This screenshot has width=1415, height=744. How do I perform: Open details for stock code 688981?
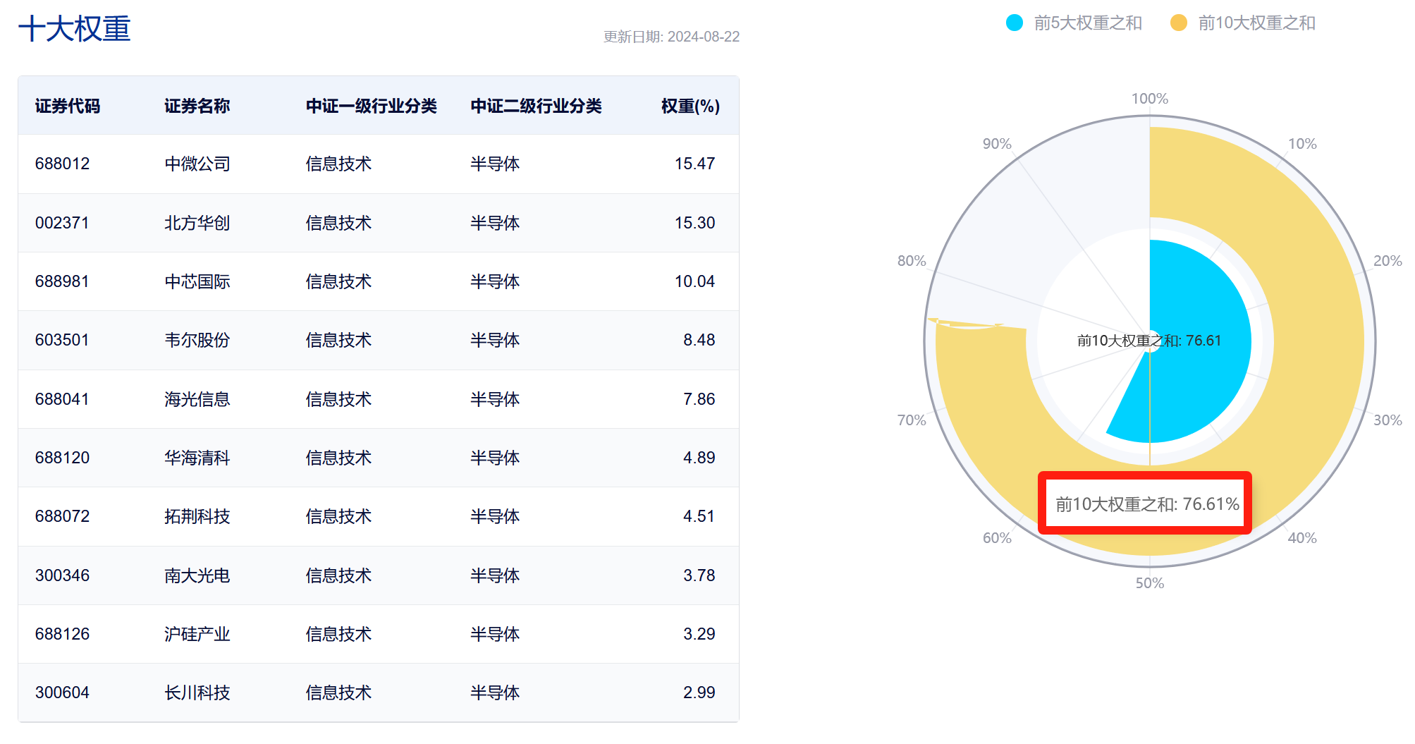click(x=62, y=281)
